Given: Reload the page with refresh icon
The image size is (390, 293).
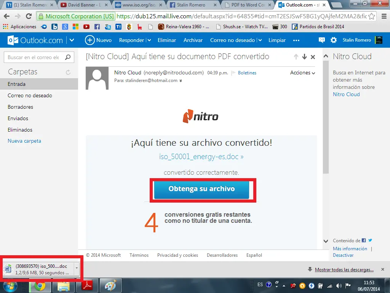Looking at the screenshot, I should (29, 16).
